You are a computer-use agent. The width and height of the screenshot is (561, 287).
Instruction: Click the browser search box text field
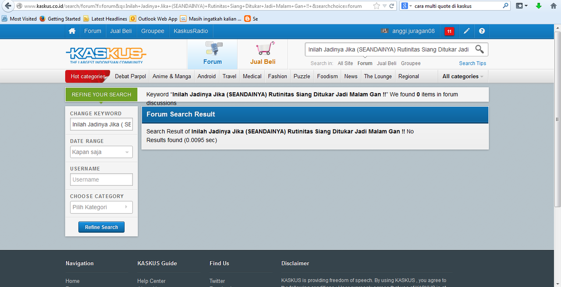click(x=457, y=6)
